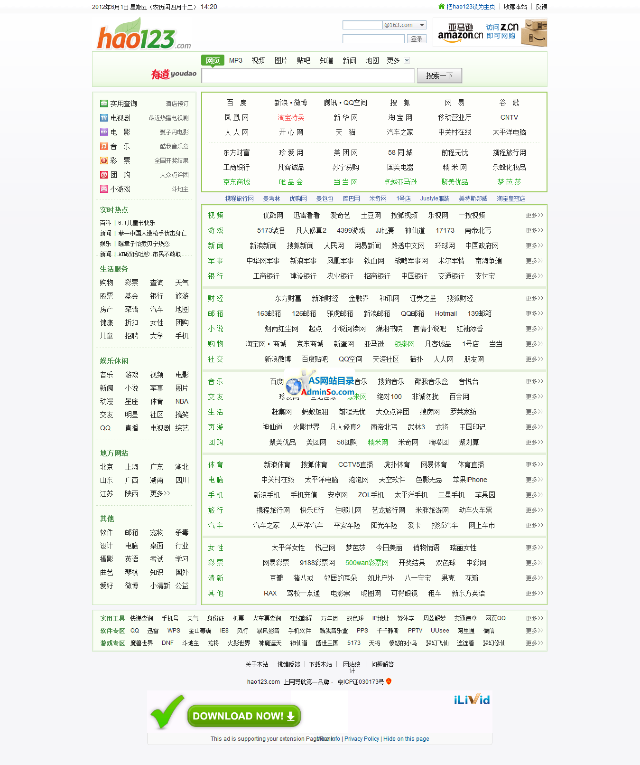Click the hao123.com logo
The image size is (640, 765).
[144, 34]
